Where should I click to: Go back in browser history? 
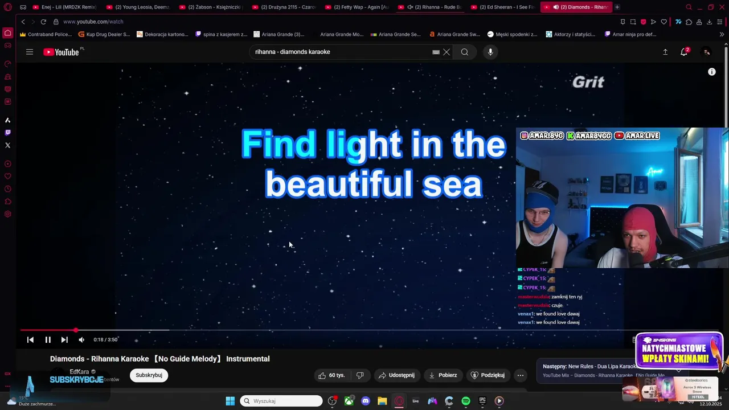tap(23, 22)
